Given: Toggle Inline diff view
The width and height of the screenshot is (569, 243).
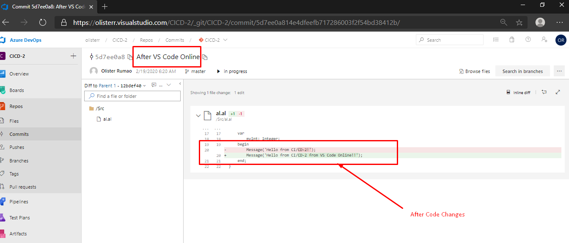Looking at the screenshot, I should (518, 92).
